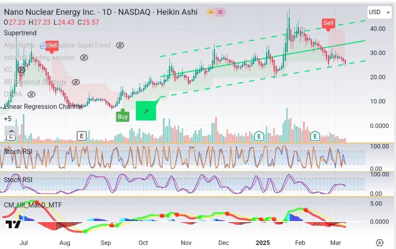Expand the +5 hidden indicators
This screenshot has width=396, height=249.
(8, 119)
